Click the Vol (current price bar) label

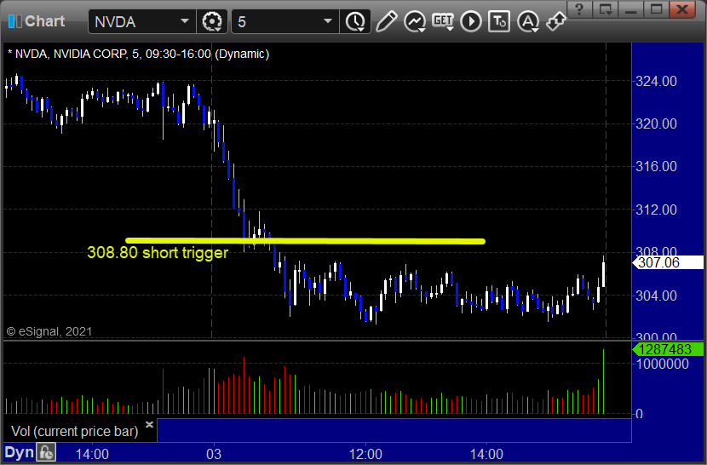pos(74,431)
